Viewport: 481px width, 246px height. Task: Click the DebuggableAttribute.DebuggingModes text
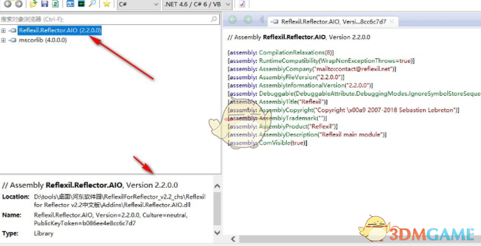coord(351,94)
